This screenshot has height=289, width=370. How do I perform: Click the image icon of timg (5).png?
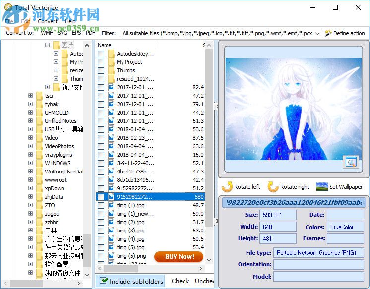(x=111, y=256)
